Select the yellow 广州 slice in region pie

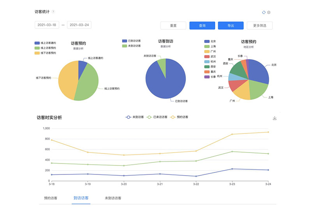coord(243,92)
